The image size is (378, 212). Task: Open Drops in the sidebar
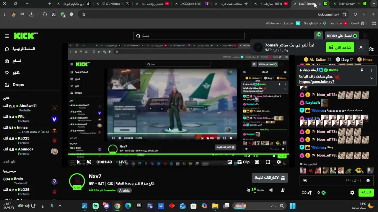click(14, 85)
